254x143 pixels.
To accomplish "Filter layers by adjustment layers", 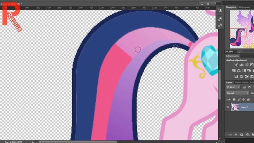I will (250, 87).
